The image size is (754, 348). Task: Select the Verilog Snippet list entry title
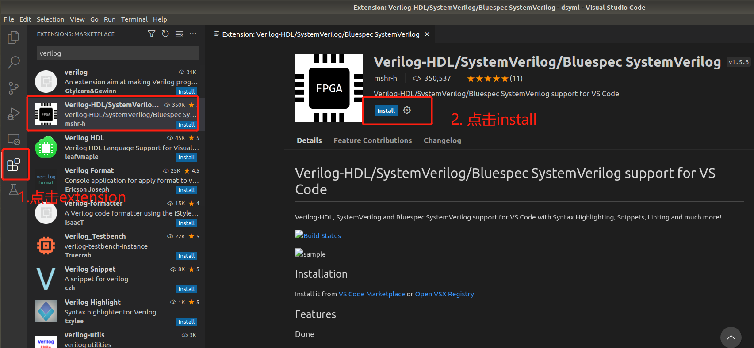coord(90,269)
